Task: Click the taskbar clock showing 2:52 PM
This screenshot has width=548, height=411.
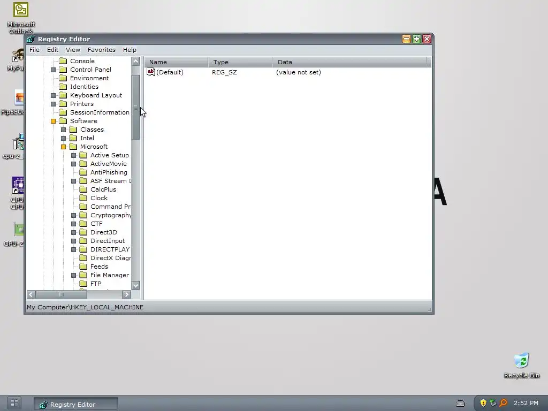Action: (526, 403)
